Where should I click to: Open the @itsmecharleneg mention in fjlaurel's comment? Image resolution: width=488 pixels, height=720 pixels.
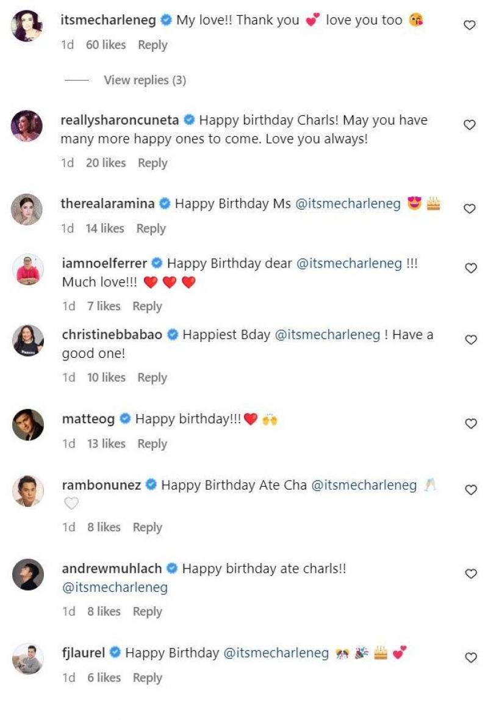pos(276,653)
